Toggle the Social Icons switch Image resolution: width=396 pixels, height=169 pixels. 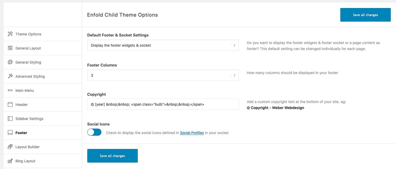pos(94,132)
